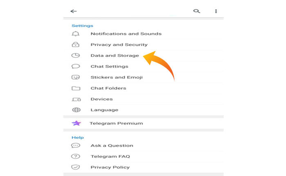Image resolution: width=286 pixels, height=176 pixels.
Task: Open Telegram FAQ
Action: 110,156
